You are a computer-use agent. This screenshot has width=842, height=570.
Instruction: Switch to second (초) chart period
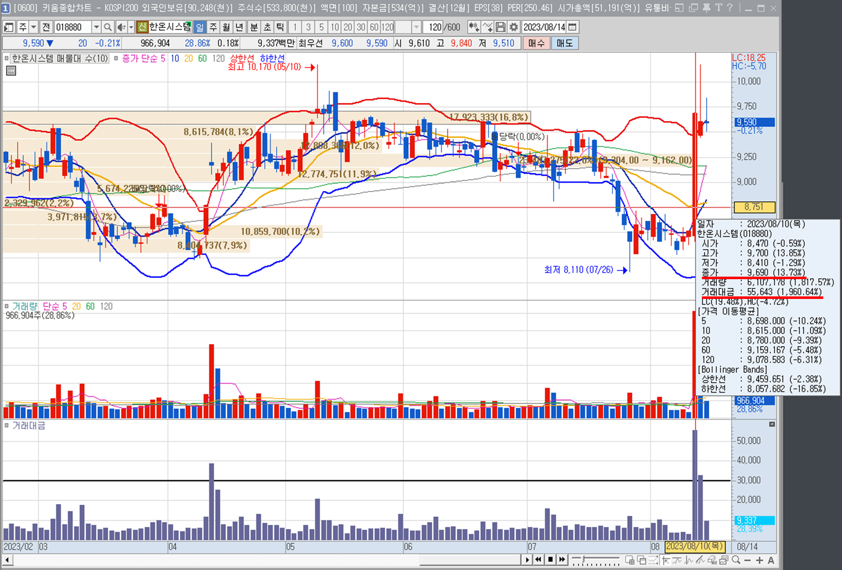pyautogui.click(x=267, y=27)
